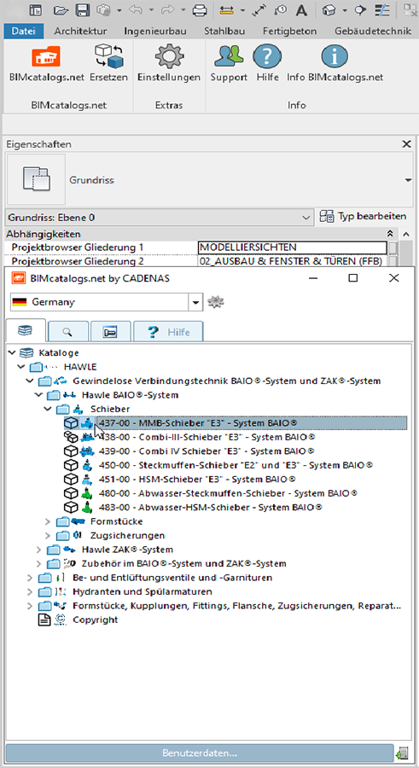This screenshot has width=419, height=768.
Task: Click the Open folder icon in quick access toolbar
Action: (61, 9)
